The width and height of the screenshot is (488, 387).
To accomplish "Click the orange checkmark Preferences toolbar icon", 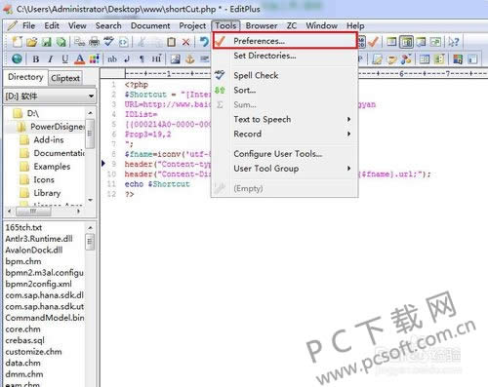I will coord(374,42).
